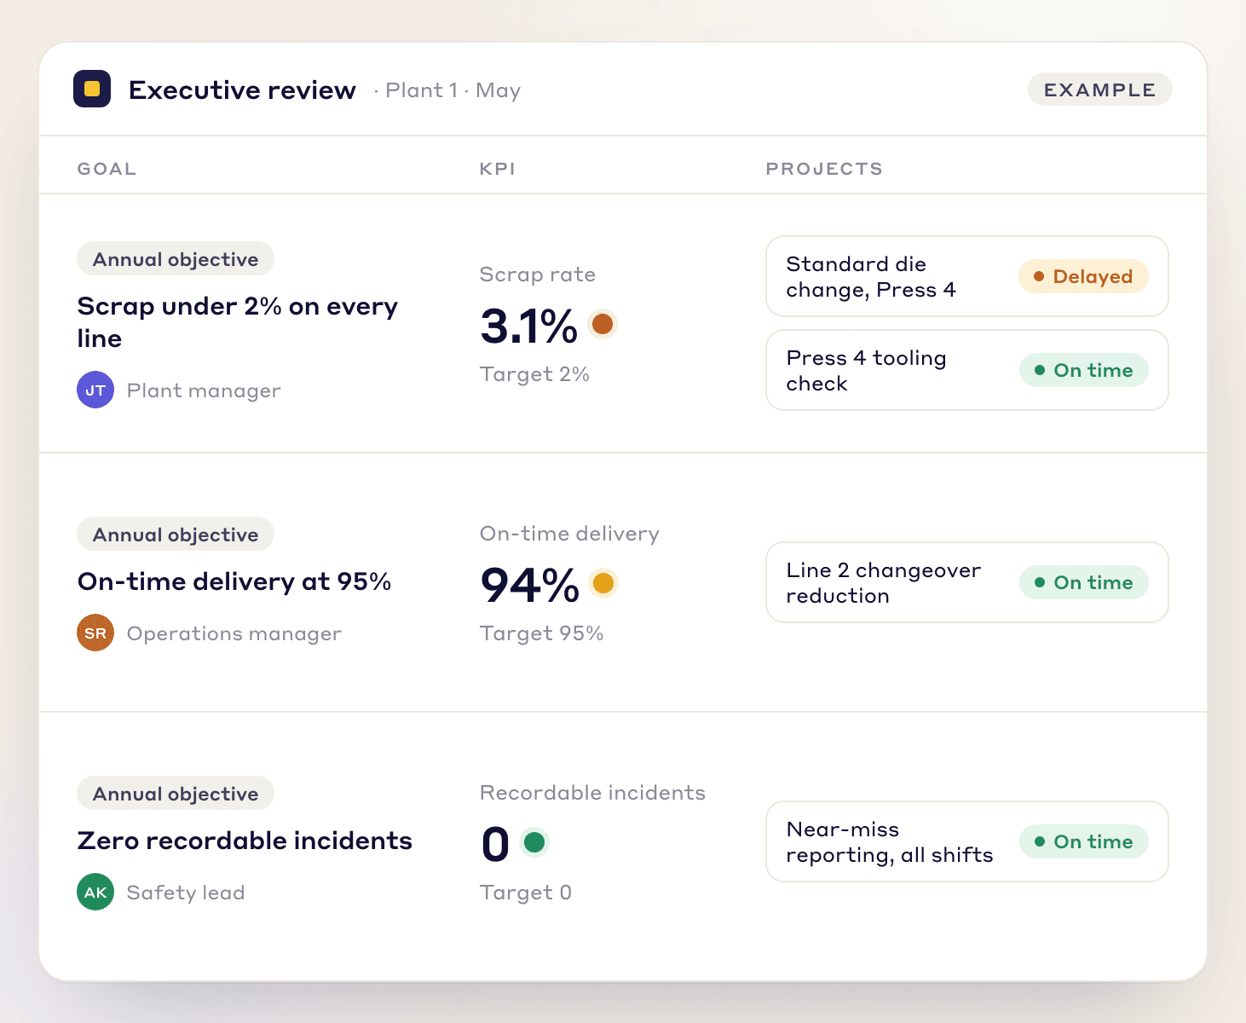1246x1023 pixels.
Task: Open the Line 2 changeover reduction project
Action: 966,582
